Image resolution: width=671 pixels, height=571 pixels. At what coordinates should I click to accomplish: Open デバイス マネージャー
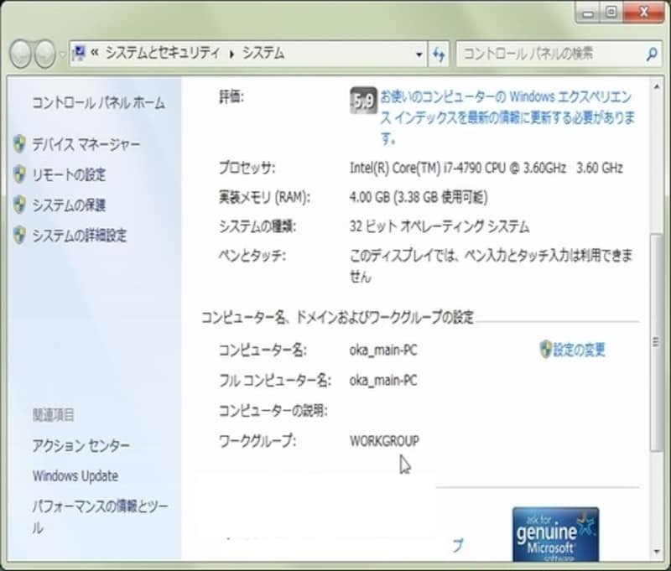click(x=86, y=144)
